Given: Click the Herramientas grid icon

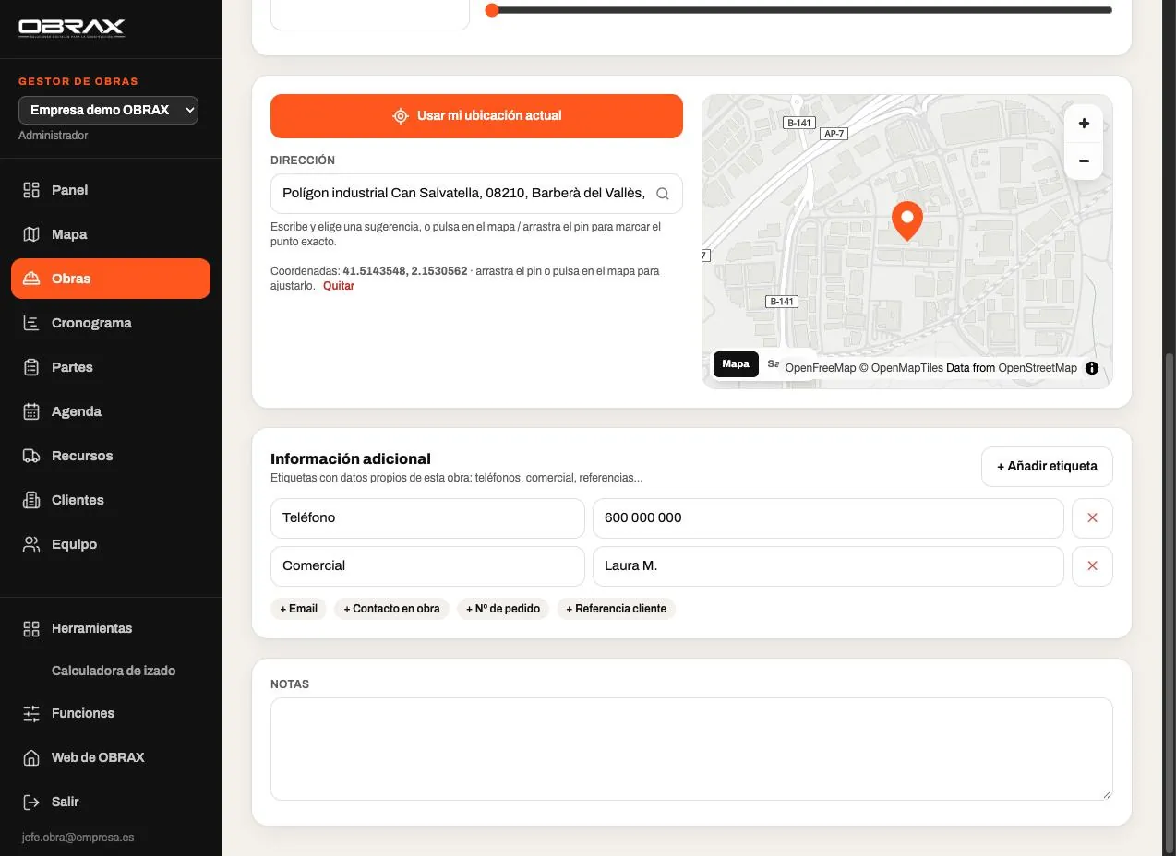Looking at the screenshot, I should (x=31, y=628).
